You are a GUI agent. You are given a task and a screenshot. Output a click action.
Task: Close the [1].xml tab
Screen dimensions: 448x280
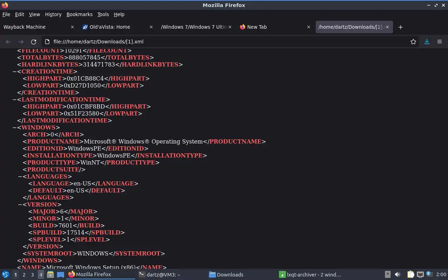[x=387, y=27]
